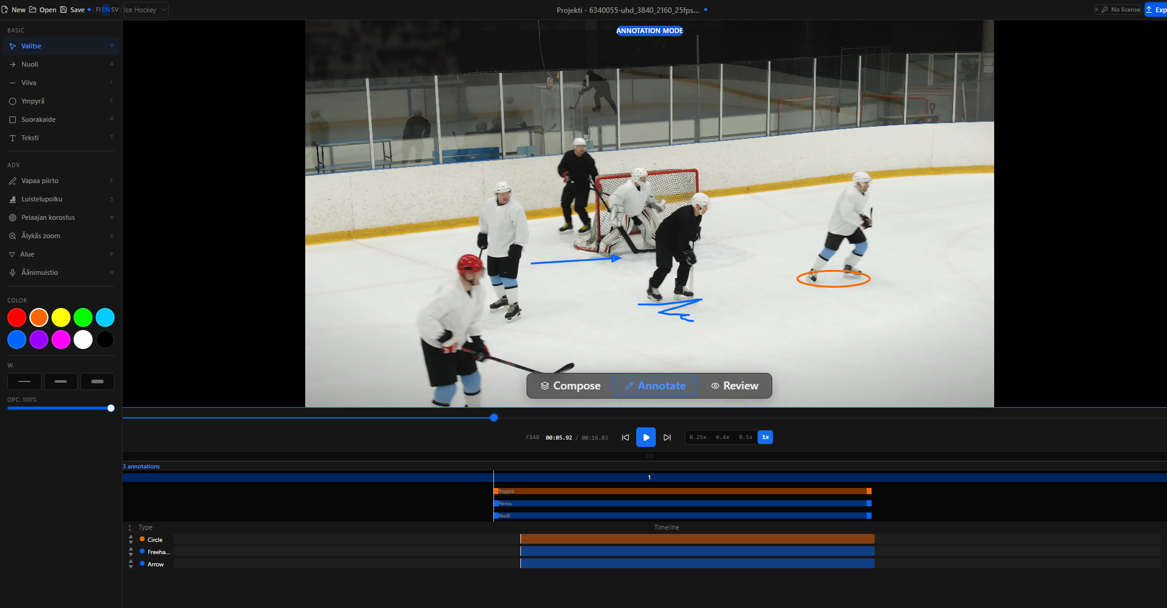Enable Swedish (SV) language option
This screenshot has height=608, width=1167.
(x=115, y=9)
